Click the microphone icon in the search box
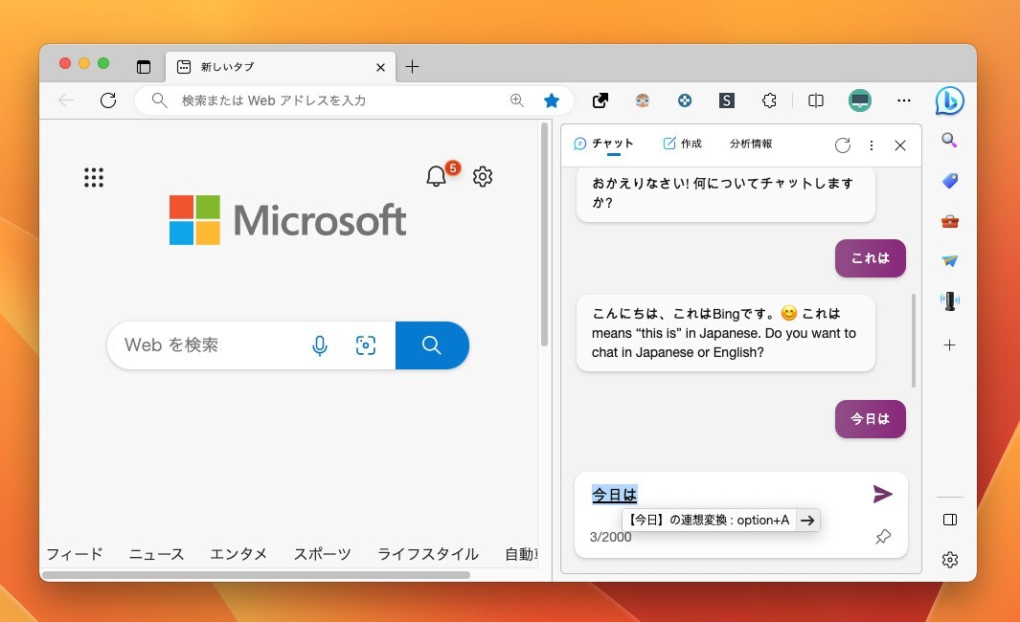This screenshot has width=1020, height=622. click(x=319, y=344)
